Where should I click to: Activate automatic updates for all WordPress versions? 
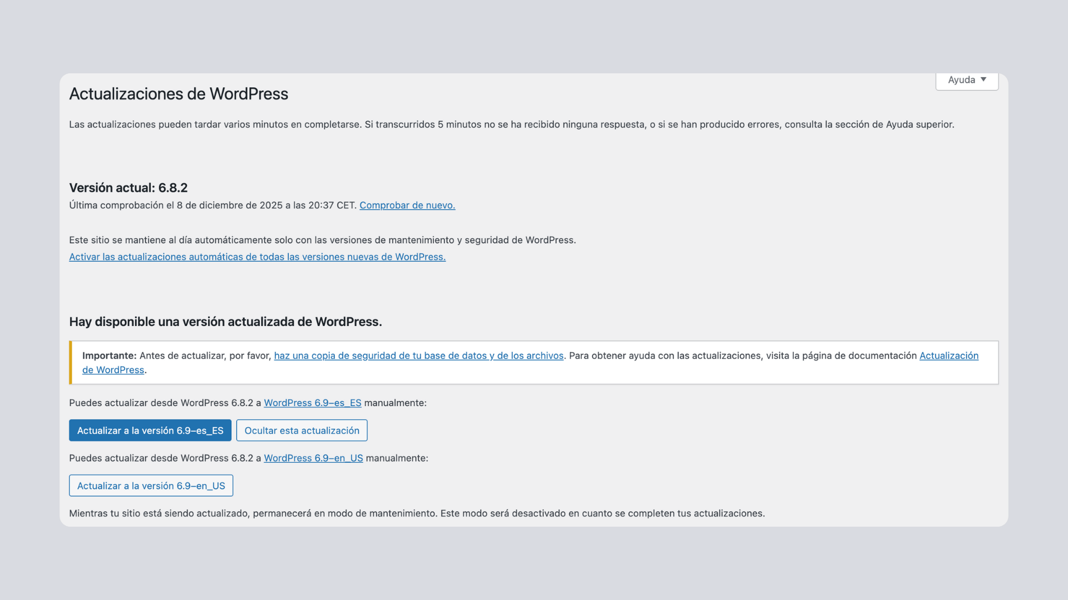(x=257, y=257)
